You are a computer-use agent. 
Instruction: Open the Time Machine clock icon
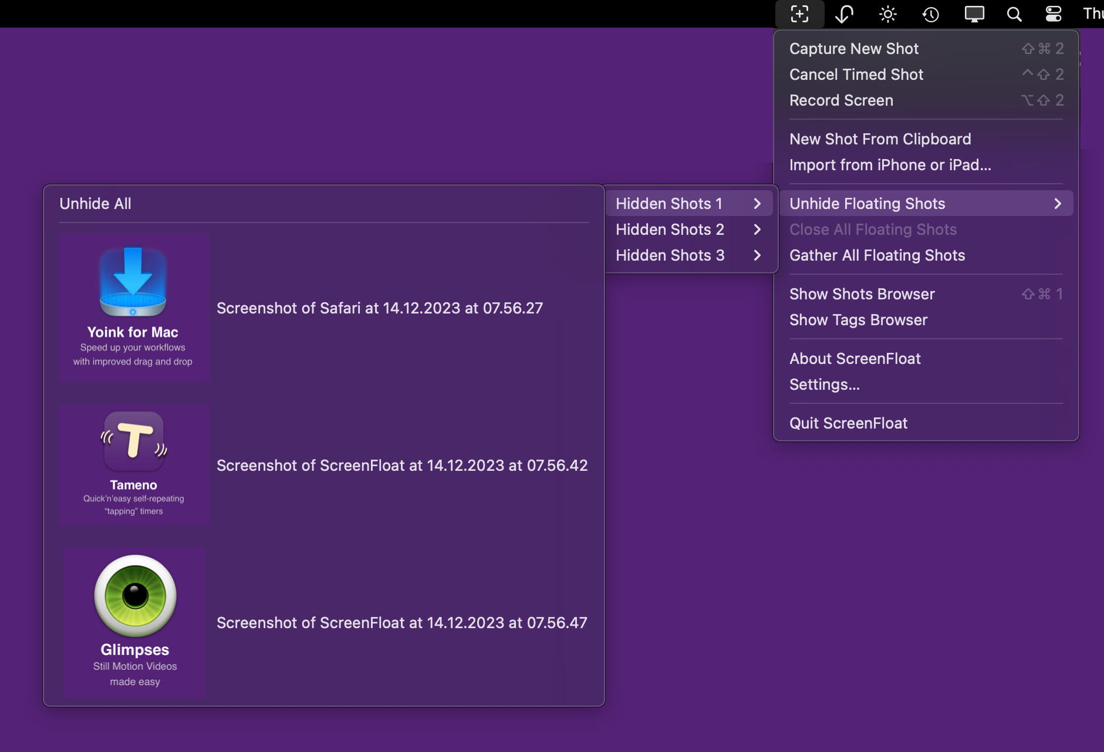(x=931, y=14)
